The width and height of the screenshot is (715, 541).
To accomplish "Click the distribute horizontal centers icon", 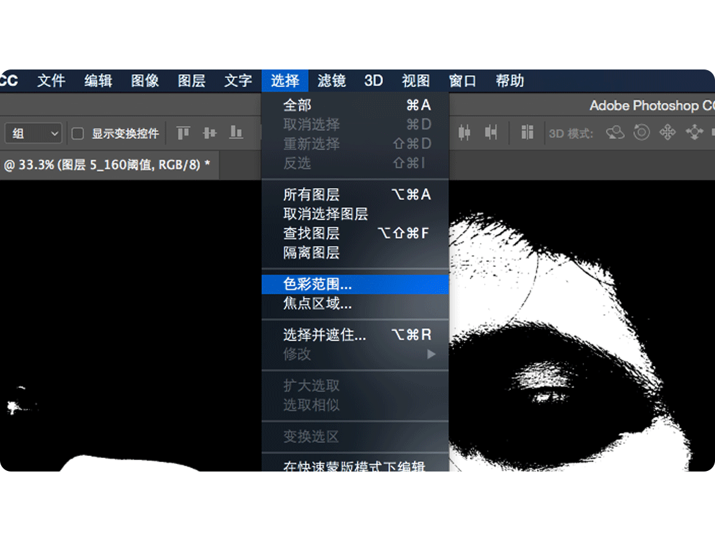I will tap(464, 133).
